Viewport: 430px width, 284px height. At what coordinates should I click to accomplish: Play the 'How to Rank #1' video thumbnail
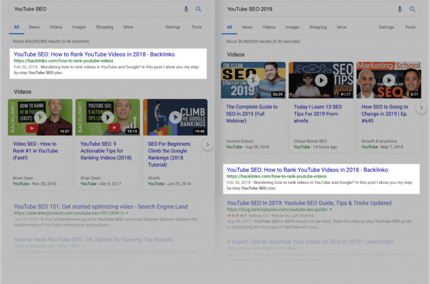point(41,117)
